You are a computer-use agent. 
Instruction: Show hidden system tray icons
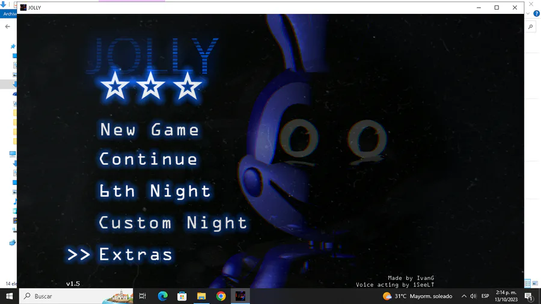click(464, 296)
